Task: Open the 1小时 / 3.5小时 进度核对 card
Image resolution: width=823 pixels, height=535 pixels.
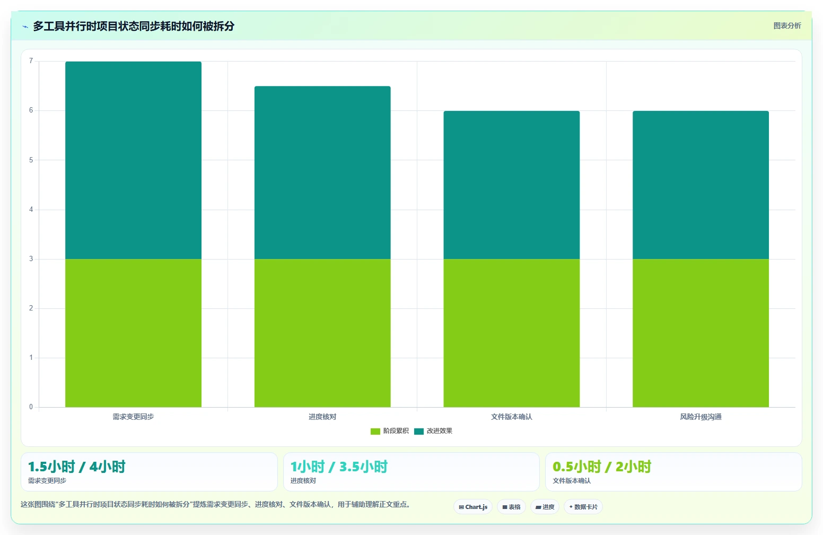Action: coord(411,472)
